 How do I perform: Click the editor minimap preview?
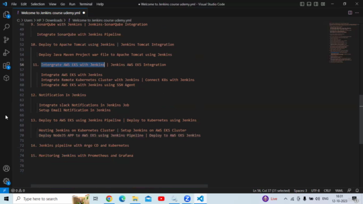point(344,43)
